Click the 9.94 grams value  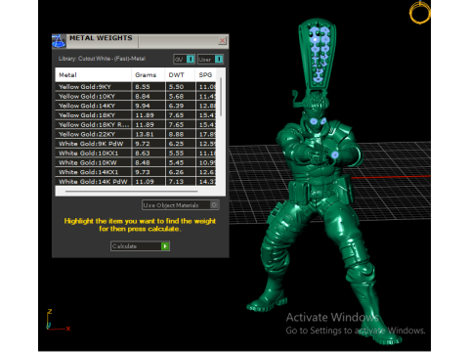(143, 106)
